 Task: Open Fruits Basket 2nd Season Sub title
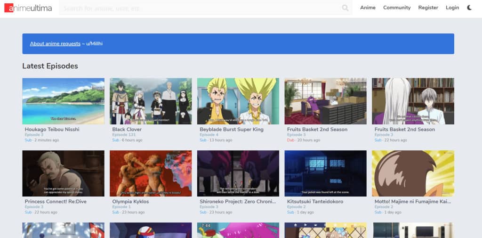click(404, 129)
